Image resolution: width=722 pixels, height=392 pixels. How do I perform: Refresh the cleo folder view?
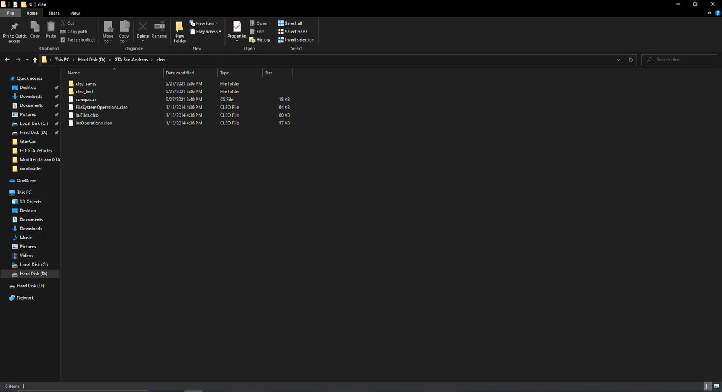click(631, 60)
